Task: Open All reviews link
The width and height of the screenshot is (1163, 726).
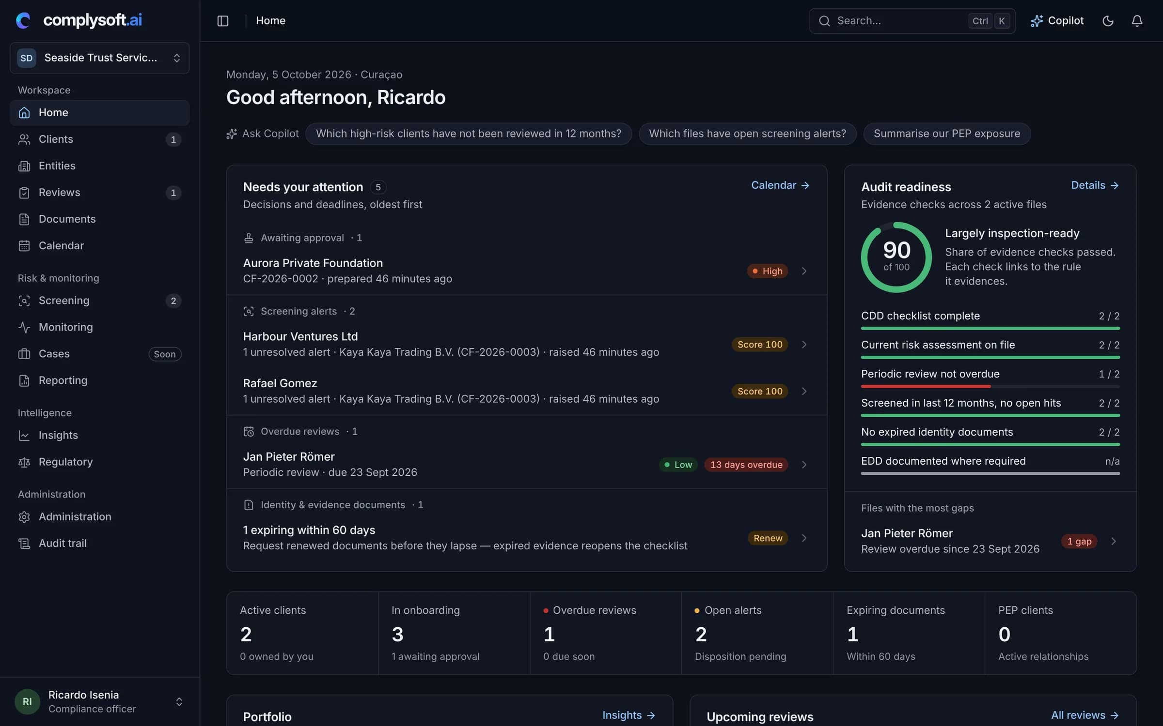Action: [1084, 715]
